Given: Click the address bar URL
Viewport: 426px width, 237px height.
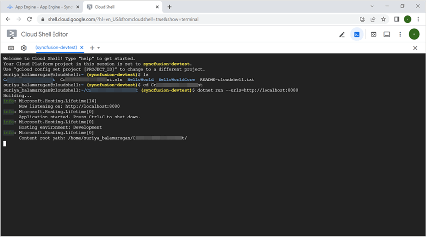Looking at the screenshot, I should [123, 19].
